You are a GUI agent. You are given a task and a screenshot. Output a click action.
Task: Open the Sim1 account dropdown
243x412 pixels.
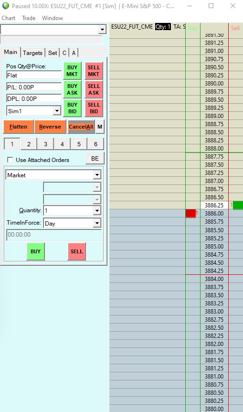(x=57, y=111)
